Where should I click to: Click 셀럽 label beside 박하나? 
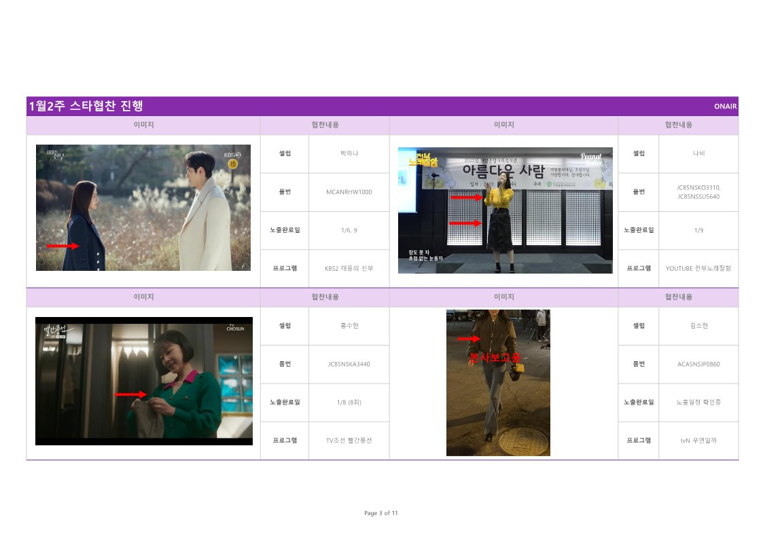click(x=285, y=153)
